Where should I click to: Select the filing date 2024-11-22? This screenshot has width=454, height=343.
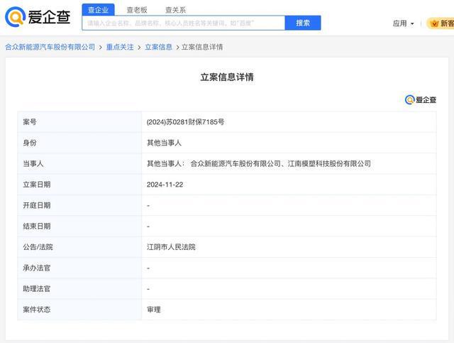coord(165,185)
